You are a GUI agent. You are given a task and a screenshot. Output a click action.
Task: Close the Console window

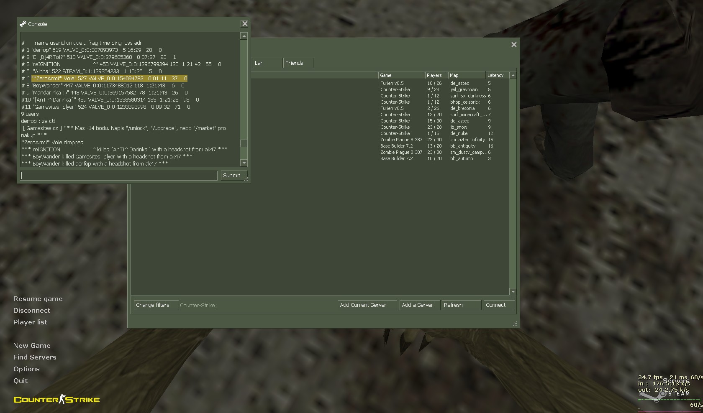pos(245,24)
